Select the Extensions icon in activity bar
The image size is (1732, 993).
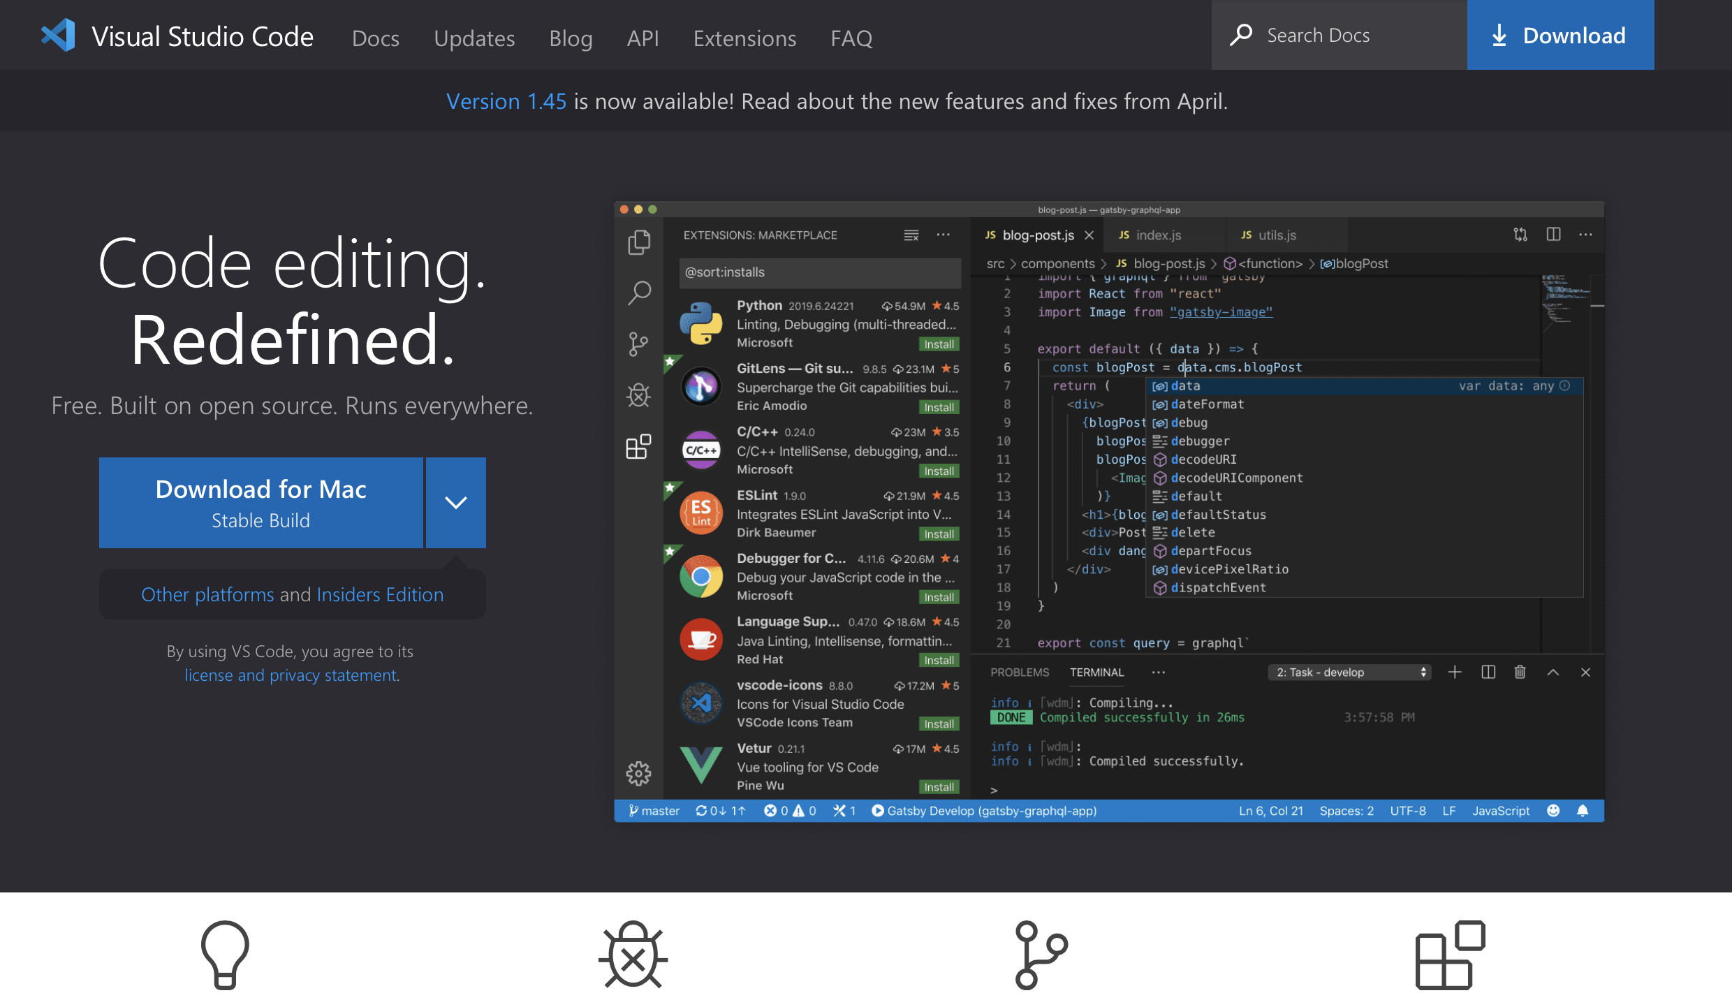click(638, 447)
